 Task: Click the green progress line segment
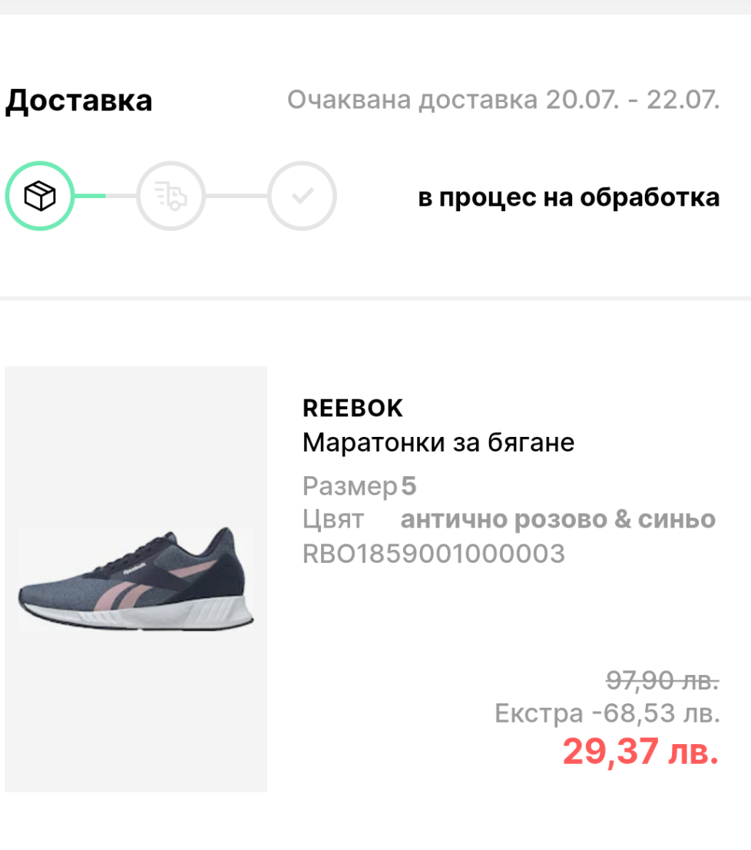pos(91,197)
